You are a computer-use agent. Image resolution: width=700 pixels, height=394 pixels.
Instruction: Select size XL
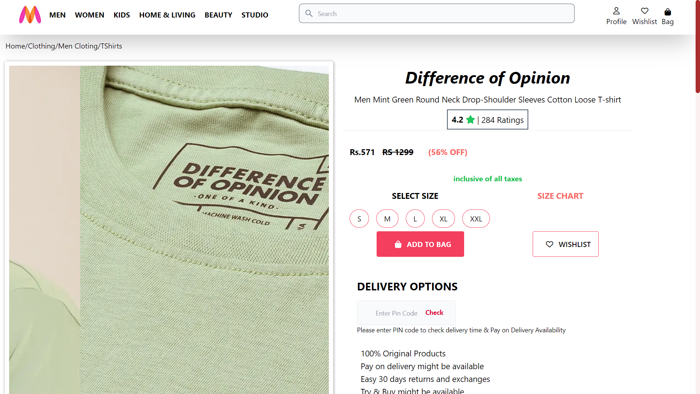point(443,219)
